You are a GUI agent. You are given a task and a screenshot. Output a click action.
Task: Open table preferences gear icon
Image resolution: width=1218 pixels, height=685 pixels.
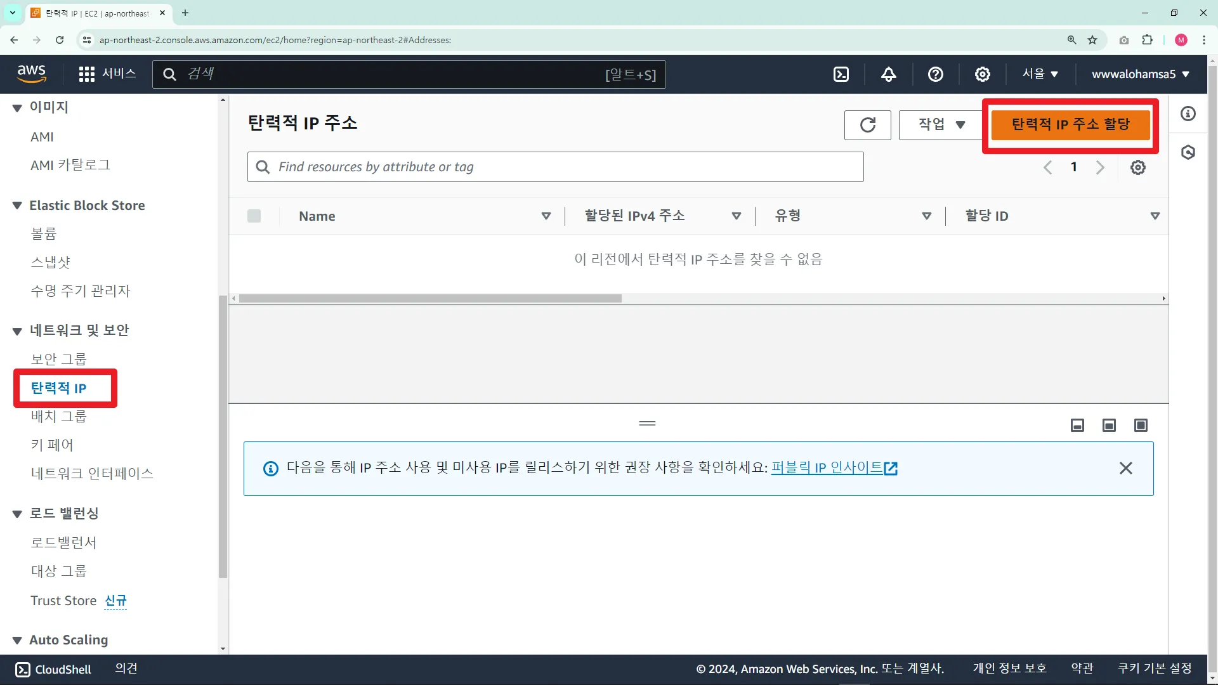click(1138, 167)
